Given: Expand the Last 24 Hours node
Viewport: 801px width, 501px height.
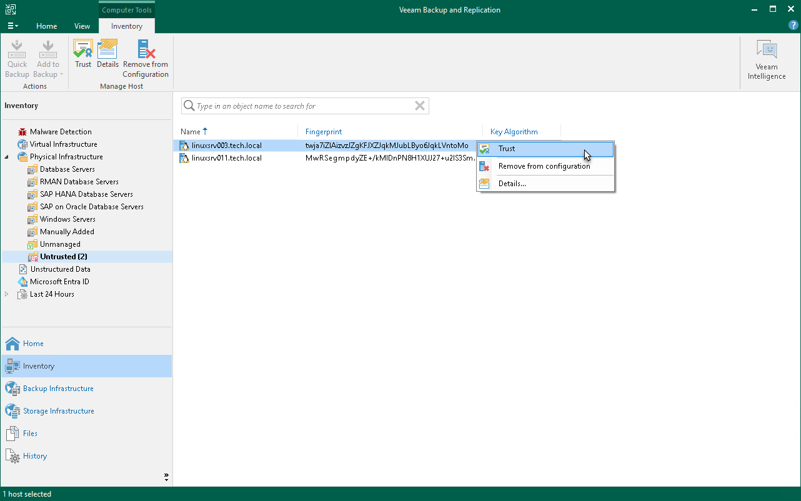Looking at the screenshot, I should tap(7, 294).
